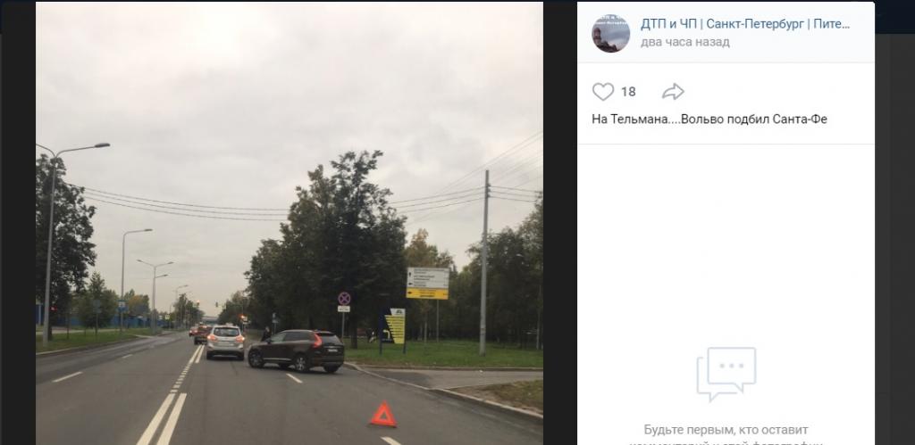
Task: Open the ДТП и ЧП Санкт-Петербург community link
Action: tap(745, 24)
